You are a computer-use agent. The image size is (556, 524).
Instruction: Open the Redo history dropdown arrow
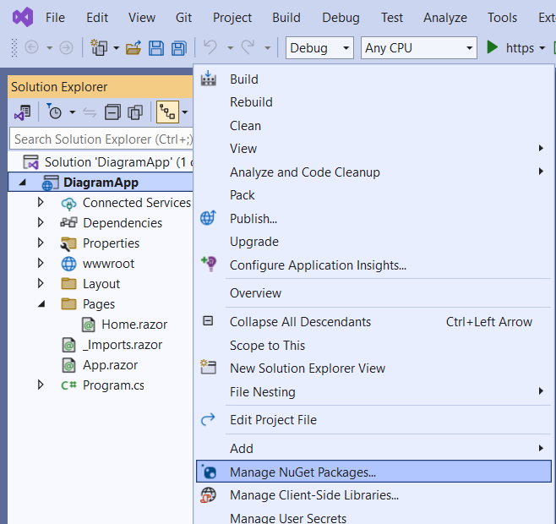(268, 48)
